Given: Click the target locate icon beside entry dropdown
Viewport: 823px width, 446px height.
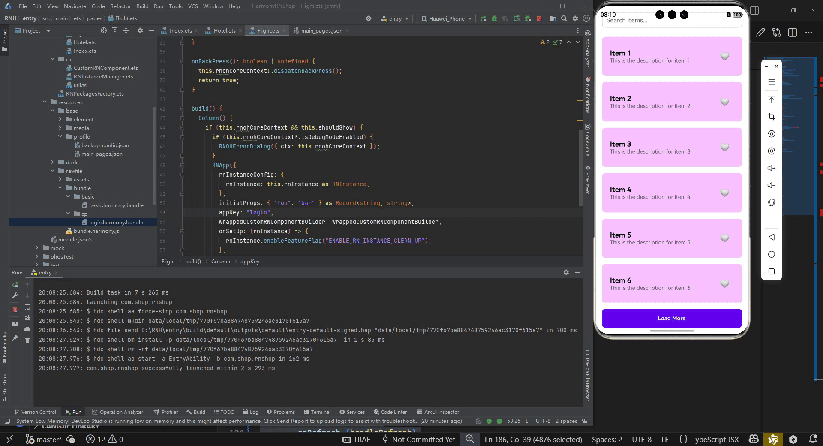Looking at the screenshot, I should coord(369,18).
